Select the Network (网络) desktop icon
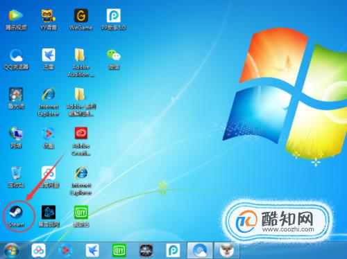347x259 pixels. click(x=16, y=138)
